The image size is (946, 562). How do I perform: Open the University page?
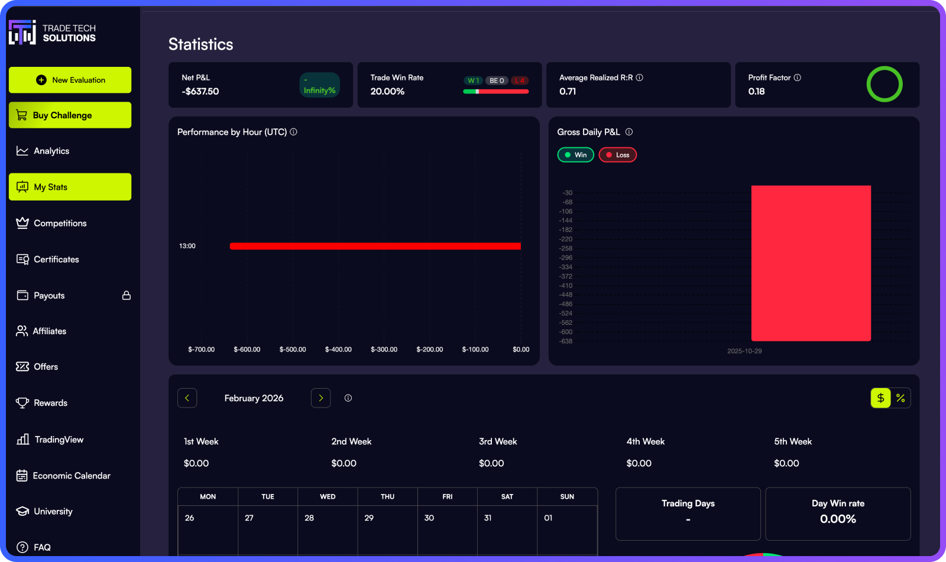click(53, 511)
